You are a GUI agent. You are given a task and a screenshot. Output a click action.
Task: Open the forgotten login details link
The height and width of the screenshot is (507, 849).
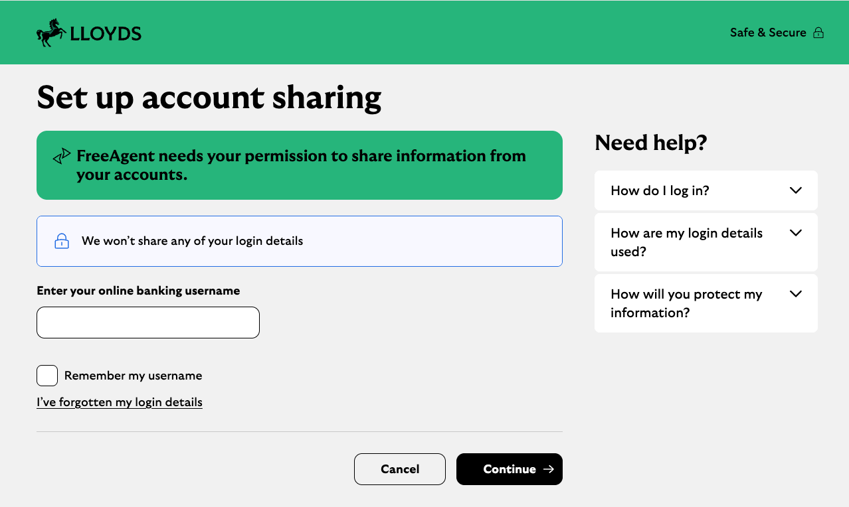click(x=120, y=402)
